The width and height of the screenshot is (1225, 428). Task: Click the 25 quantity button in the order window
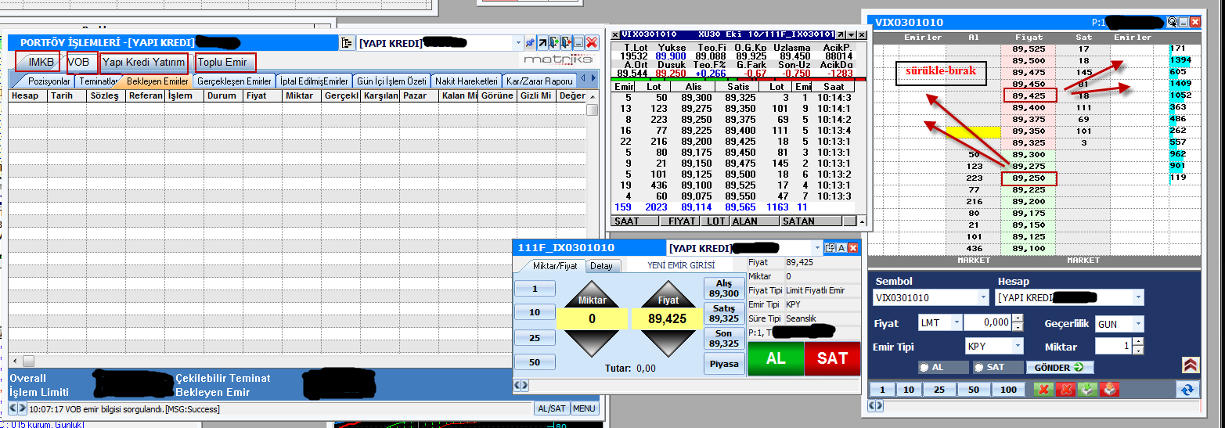tap(535, 338)
